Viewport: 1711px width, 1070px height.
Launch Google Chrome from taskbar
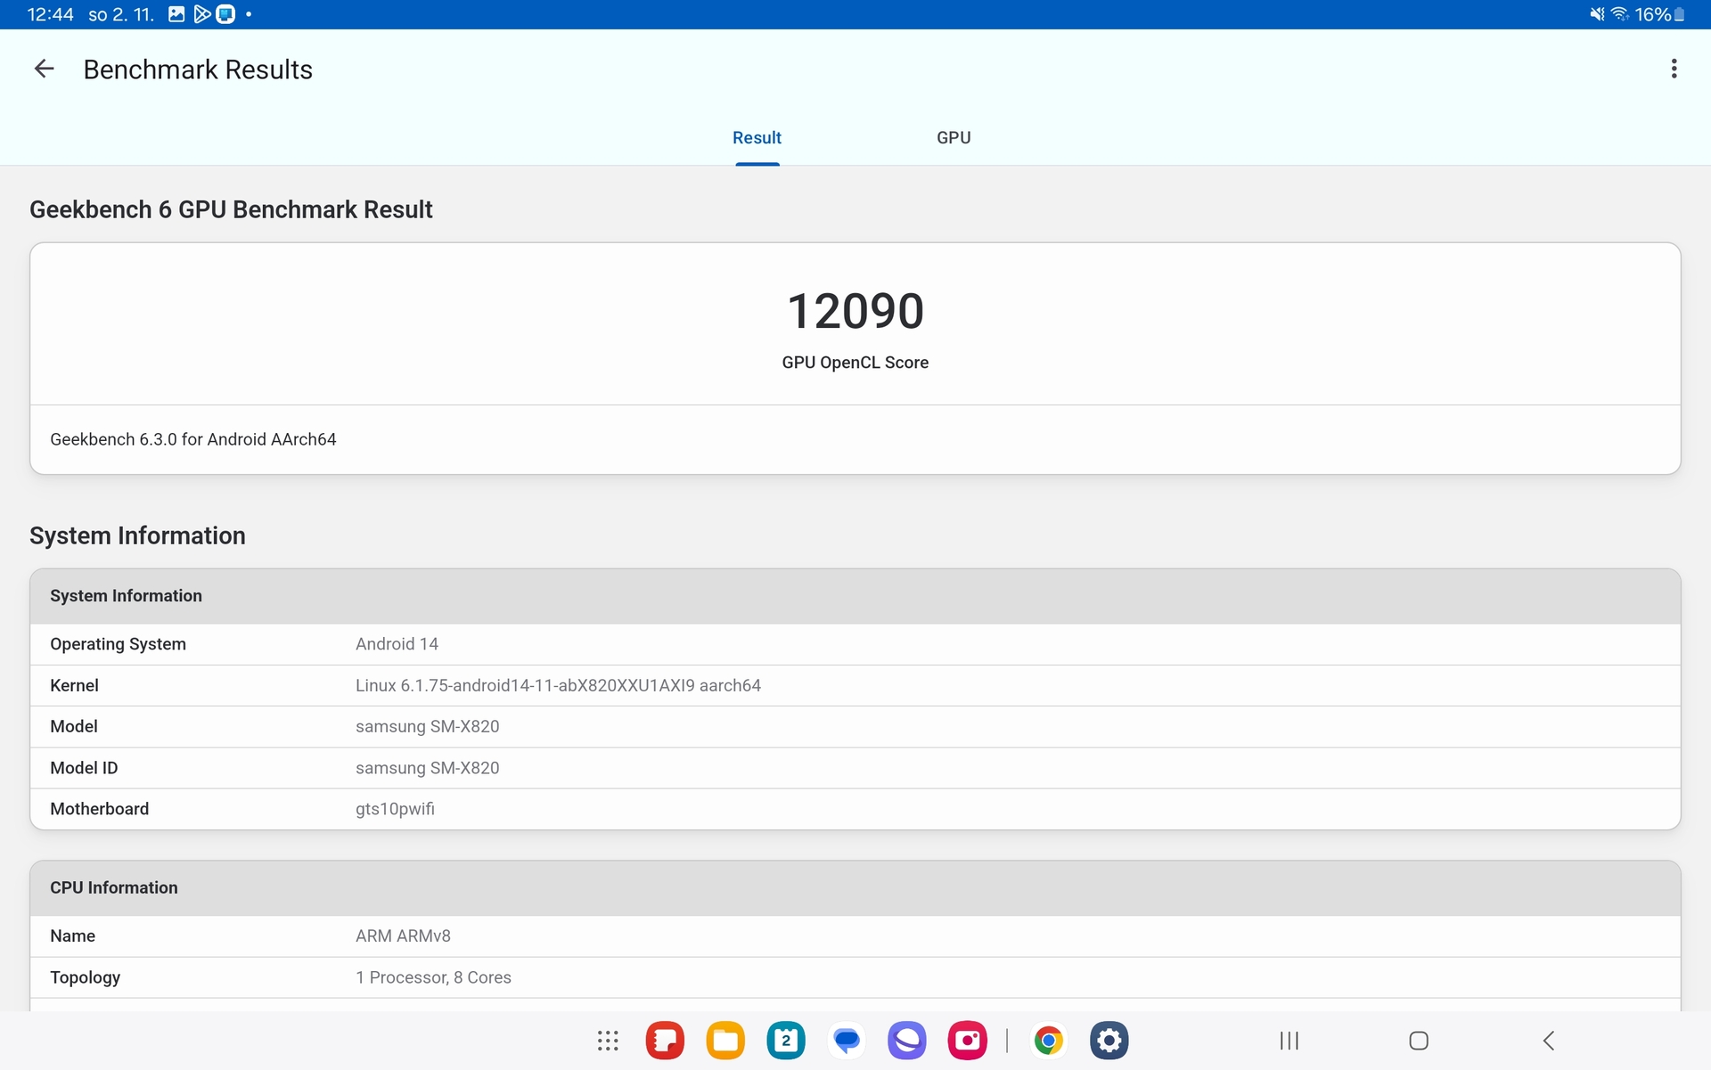1049,1040
